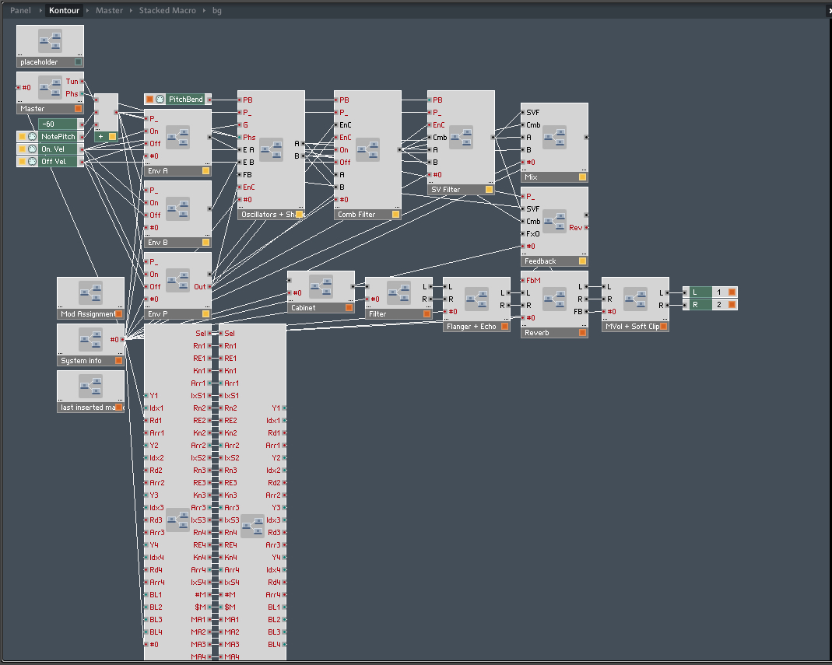Image resolution: width=832 pixels, height=665 pixels.
Task: Toggle the orange status lamp on PitchBend
Action: pyautogui.click(x=149, y=100)
